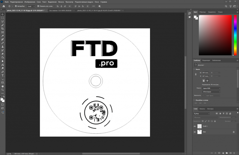
Task: Open the workspace switcher dropdown
Action: (236, 6)
